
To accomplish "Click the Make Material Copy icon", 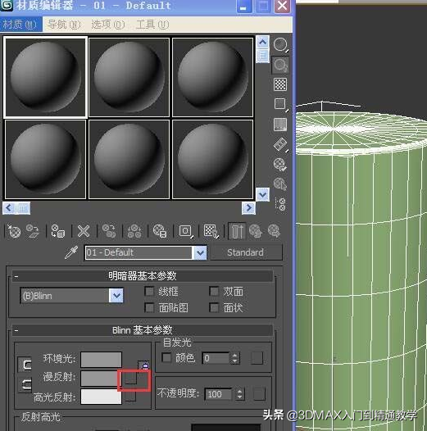I will 109,231.
